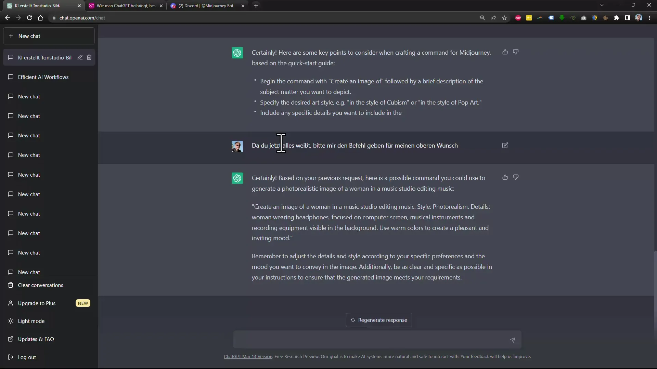Click the Regenerate response button
Screen dimensions: 657x369
pos(378,320)
